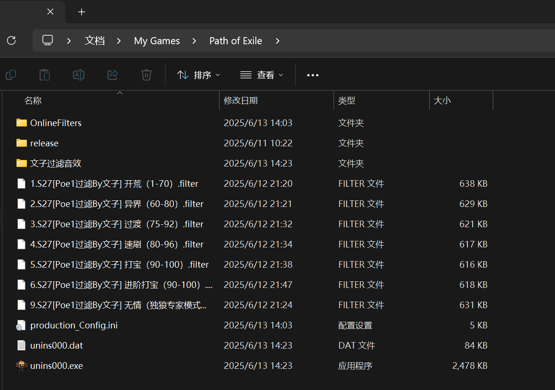Click the 6.S27 进阶打宝 filter file icon
Image resolution: width=555 pixels, height=390 pixels.
[22, 285]
